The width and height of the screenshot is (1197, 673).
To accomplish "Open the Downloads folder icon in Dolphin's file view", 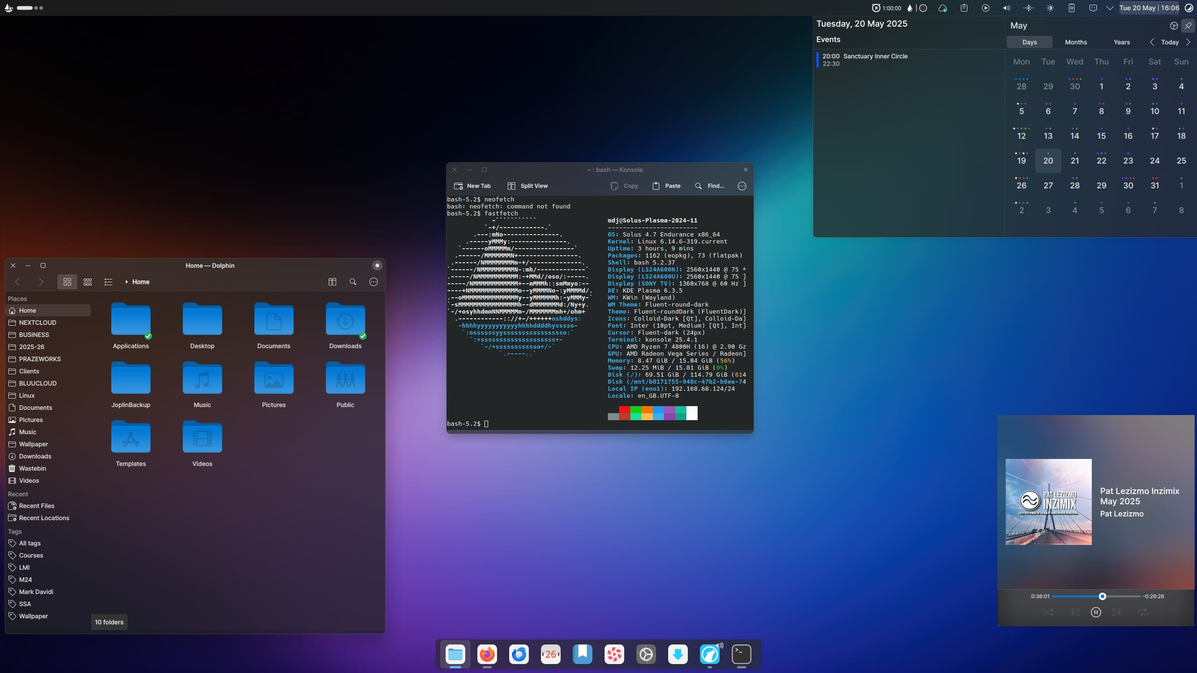I will [346, 326].
